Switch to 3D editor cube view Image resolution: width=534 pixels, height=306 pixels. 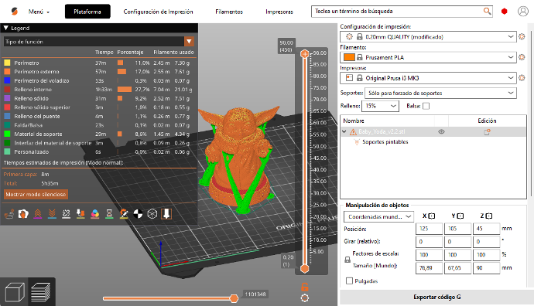coord(15,292)
